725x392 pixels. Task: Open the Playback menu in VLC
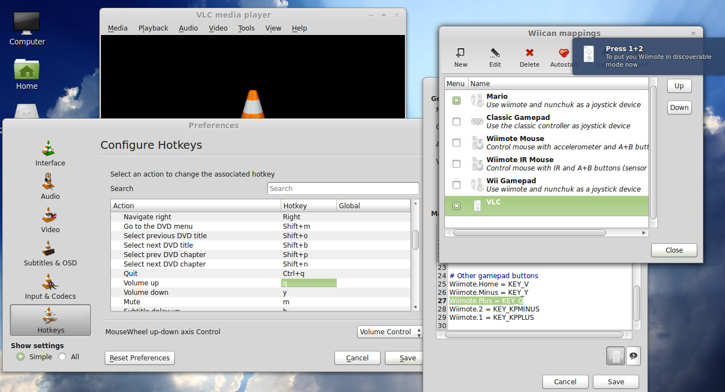153,28
